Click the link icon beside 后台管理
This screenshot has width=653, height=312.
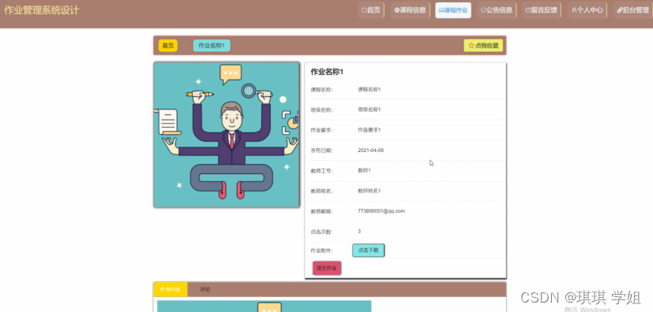(x=620, y=10)
